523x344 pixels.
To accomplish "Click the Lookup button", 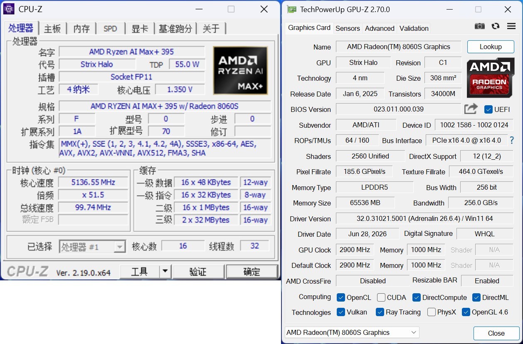I will [491, 47].
